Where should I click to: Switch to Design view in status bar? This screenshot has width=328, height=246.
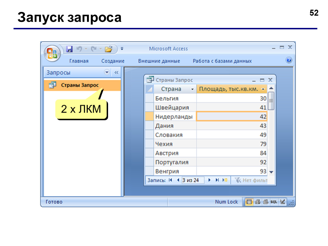coord(282,202)
